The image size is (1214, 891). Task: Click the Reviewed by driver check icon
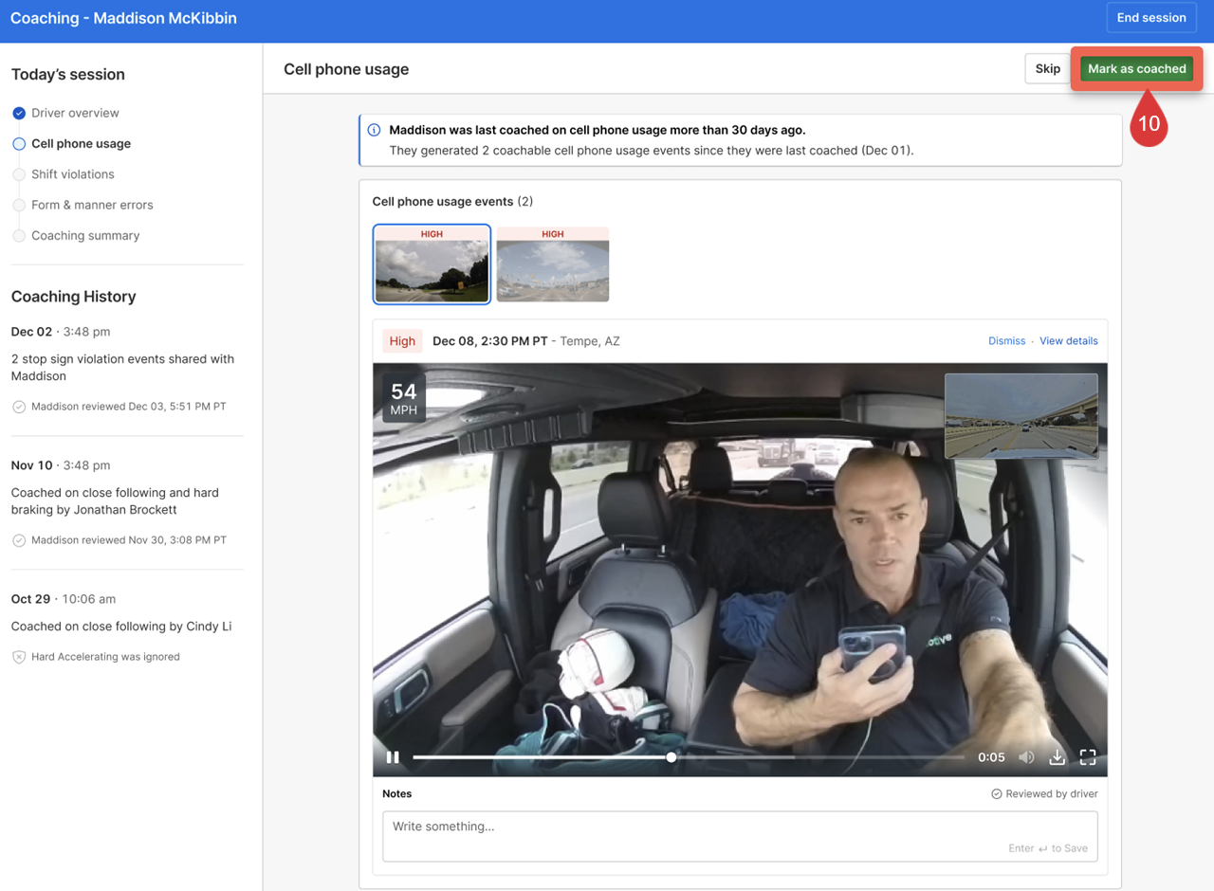point(996,794)
